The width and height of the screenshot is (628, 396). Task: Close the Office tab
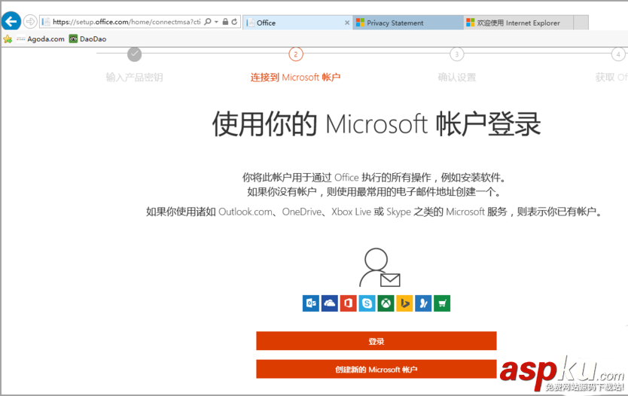[347, 23]
